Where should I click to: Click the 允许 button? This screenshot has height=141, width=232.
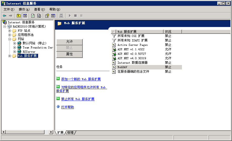[70, 42]
